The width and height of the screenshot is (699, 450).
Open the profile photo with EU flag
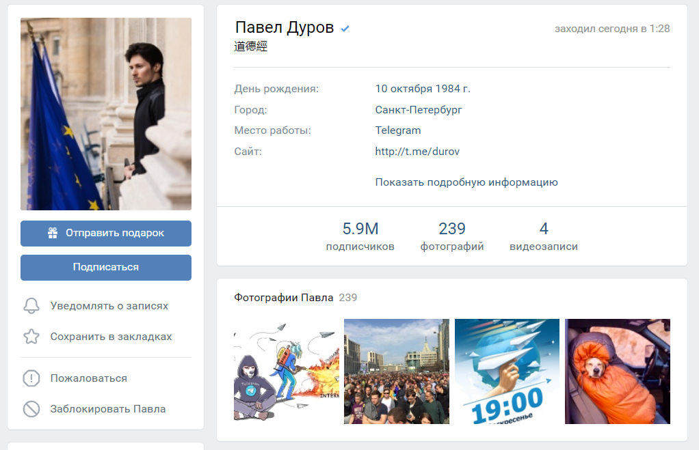click(106, 114)
